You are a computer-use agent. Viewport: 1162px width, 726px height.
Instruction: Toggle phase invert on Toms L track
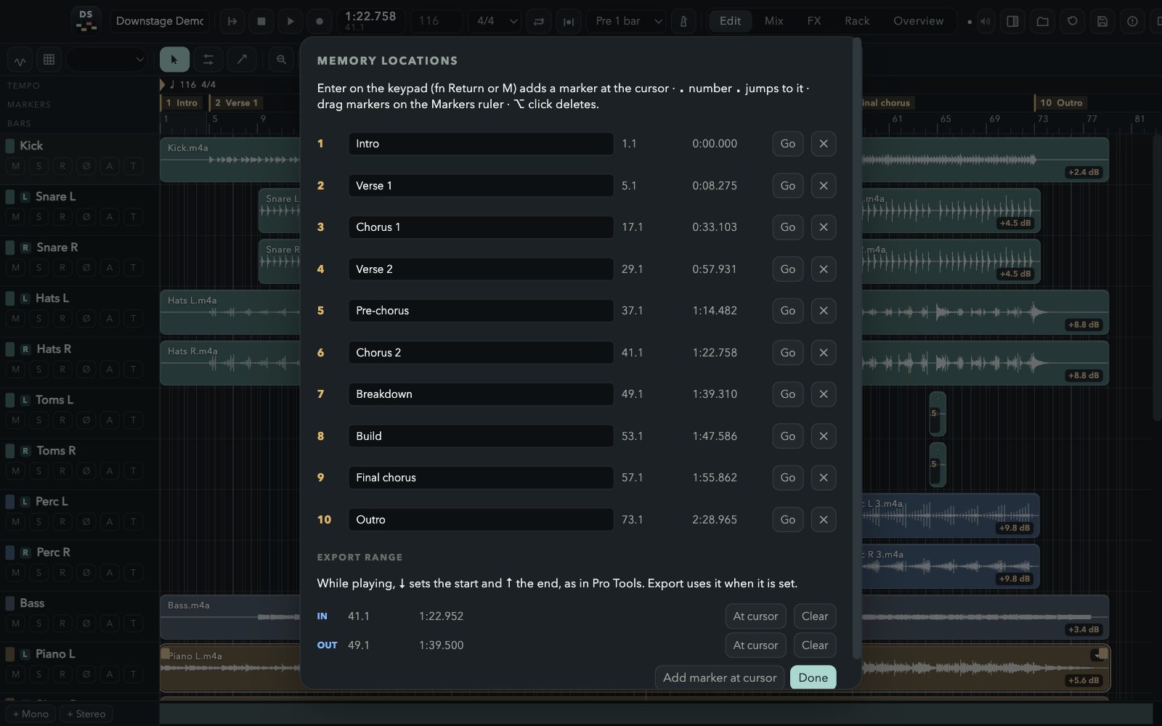[86, 420]
